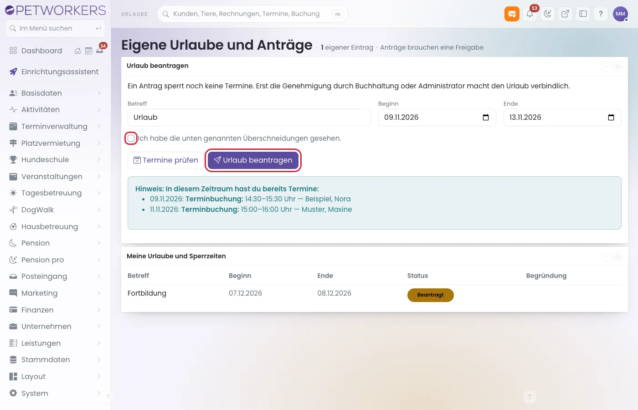
Task: Open the Pension pro menu item
Action: point(55,260)
